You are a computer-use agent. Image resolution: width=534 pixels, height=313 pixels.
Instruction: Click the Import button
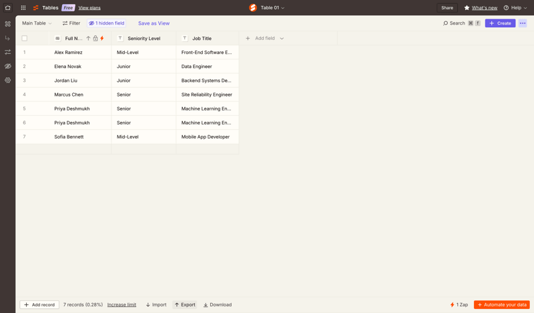[156, 305]
